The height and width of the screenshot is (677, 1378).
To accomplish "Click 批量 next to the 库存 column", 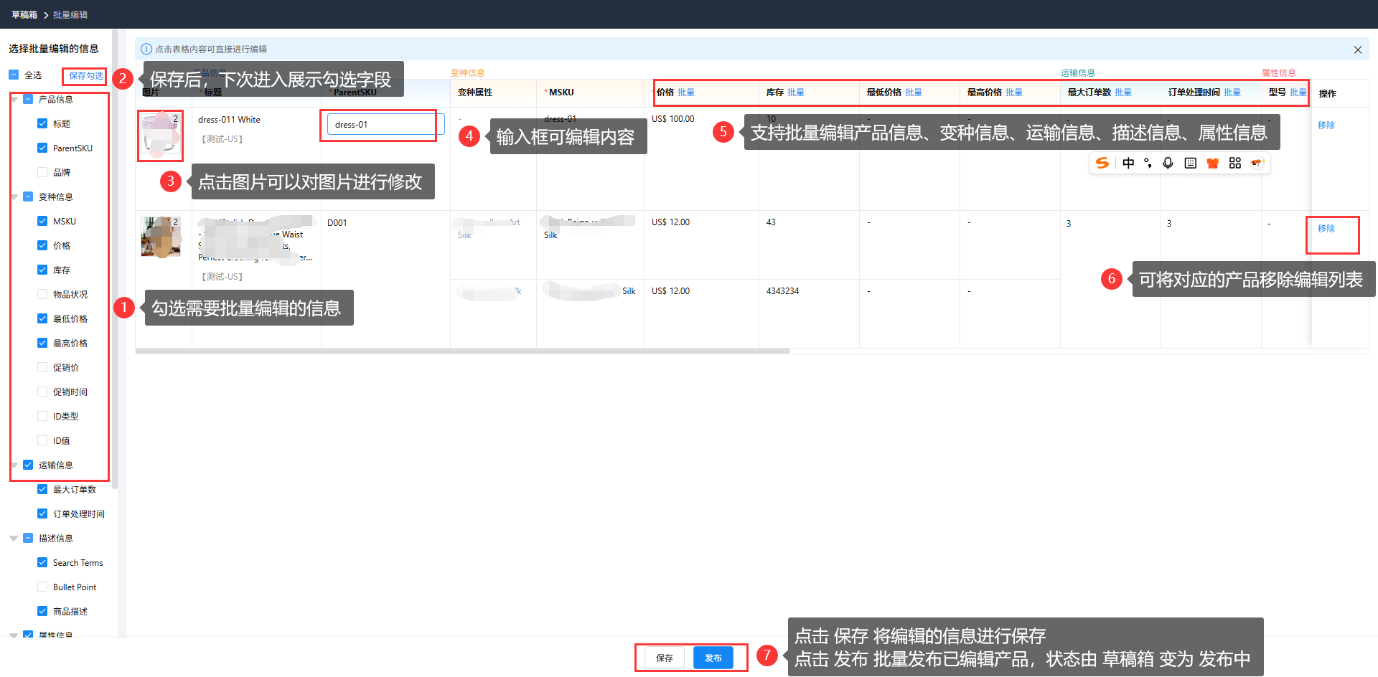I will click(x=796, y=93).
